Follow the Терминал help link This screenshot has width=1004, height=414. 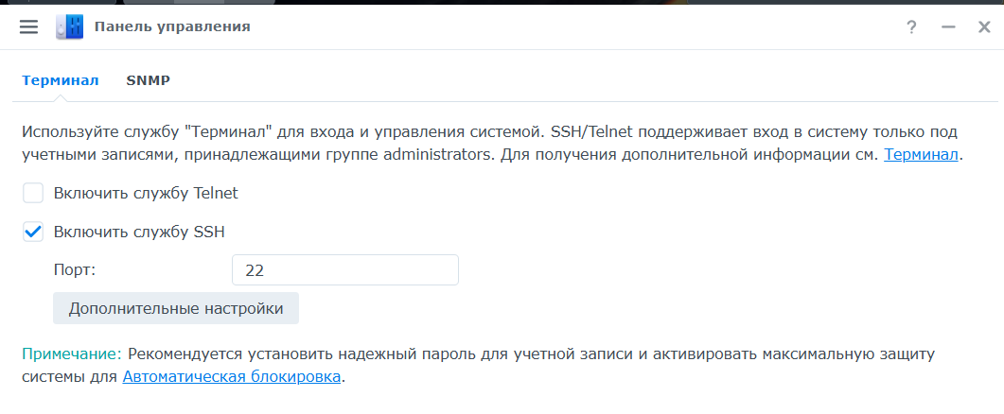coord(921,155)
